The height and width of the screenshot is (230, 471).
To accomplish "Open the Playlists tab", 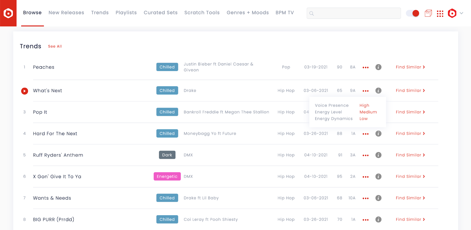I will [126, 13].
